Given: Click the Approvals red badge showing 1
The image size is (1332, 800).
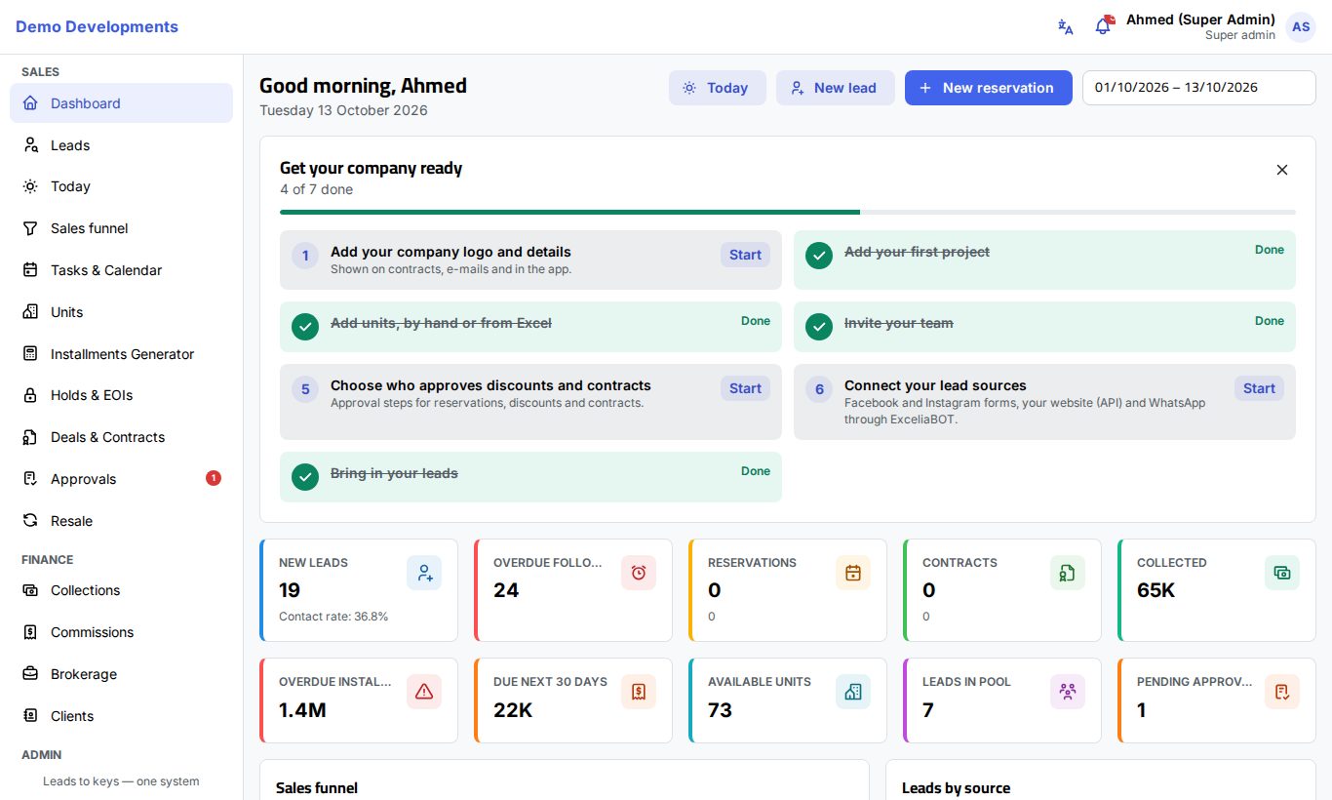Looking at the screenshot, I should click(x=214, y=478).
